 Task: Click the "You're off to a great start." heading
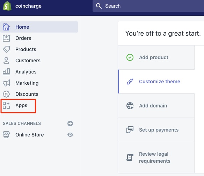(x=163, y=34)
